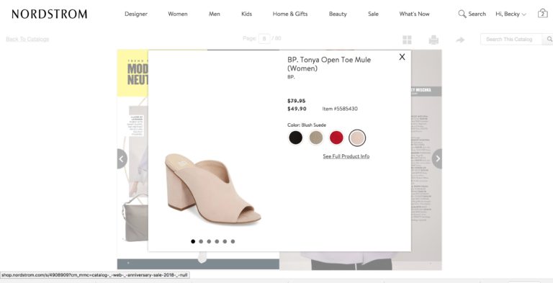Choose the red color option
The image size is (553, 283).
[336, 138]
